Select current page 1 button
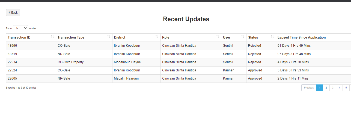 pos(319,88)
